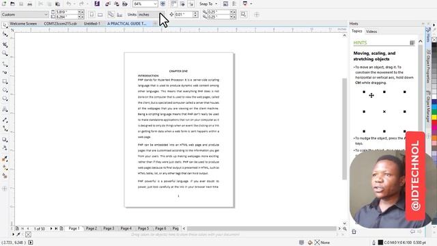The height and width of the screenshot is (246, 437).
Task: Go to the next page with its arrow
Action: click(x=51, y=228)
